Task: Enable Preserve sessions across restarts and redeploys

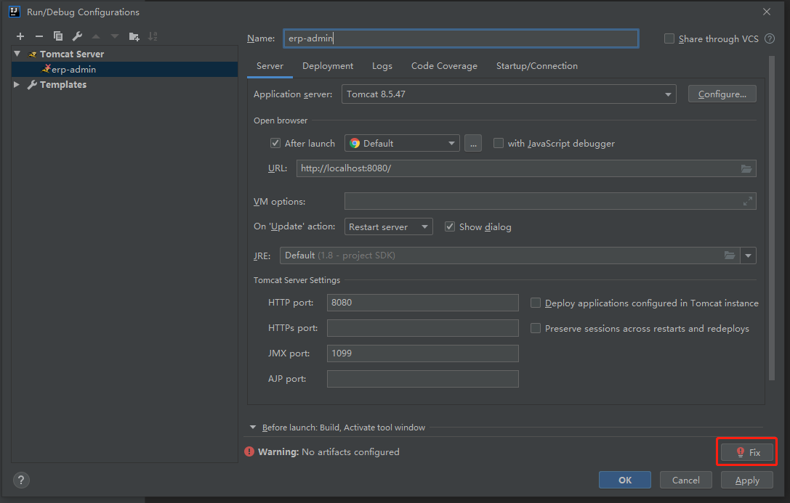Action: click(x=536, y=329)
